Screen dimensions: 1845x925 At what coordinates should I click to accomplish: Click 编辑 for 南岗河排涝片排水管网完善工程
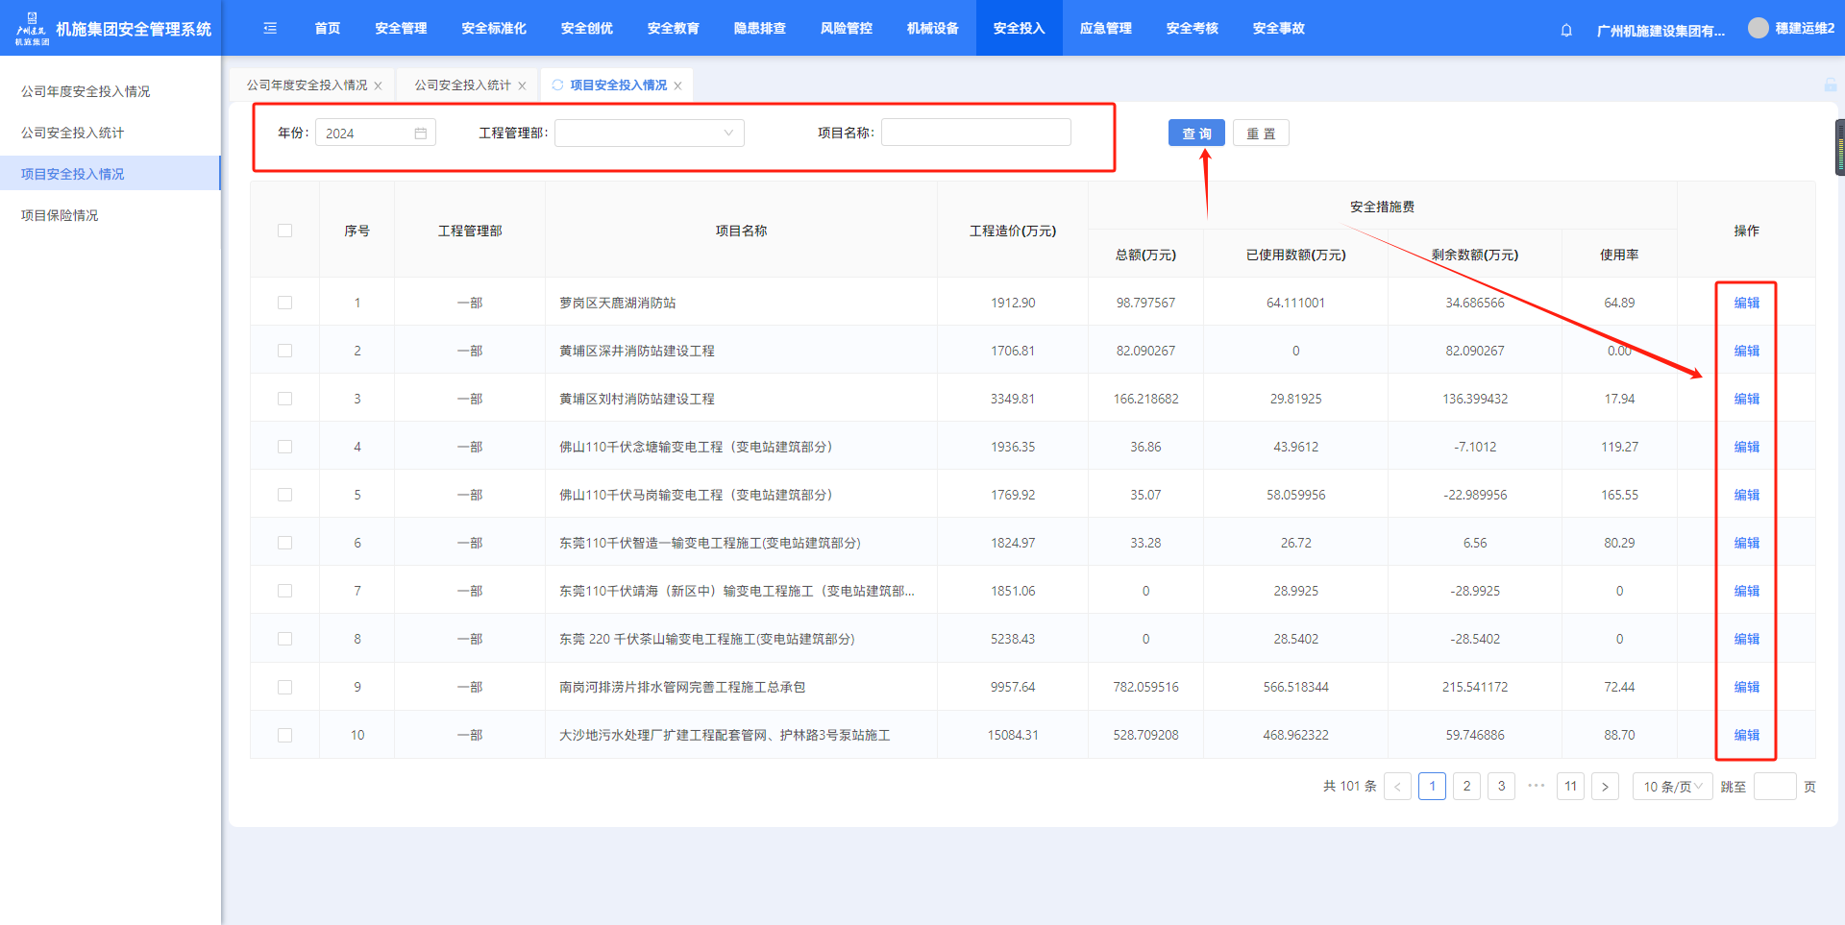coord(1746,687)
